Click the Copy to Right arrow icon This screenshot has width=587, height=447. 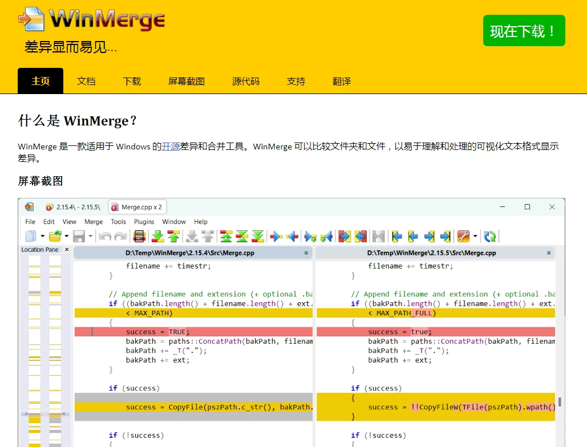pyautogui.click(x=276, y=236)
